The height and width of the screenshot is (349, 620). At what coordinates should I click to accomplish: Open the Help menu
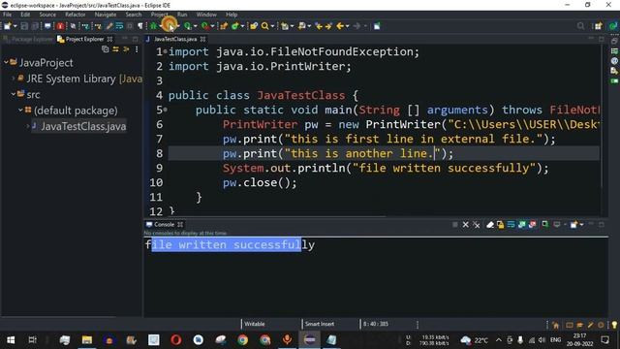(x=232, y=15)
